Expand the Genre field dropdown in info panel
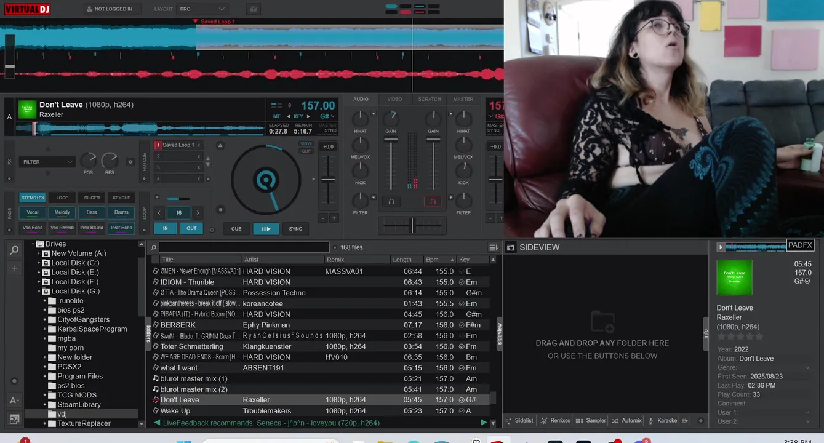Image resolution: width=824 pixels, height=443 pixels. point(807,367)
